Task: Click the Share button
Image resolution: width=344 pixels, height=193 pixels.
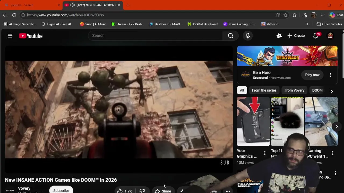Action: click(x=163, y=191)
